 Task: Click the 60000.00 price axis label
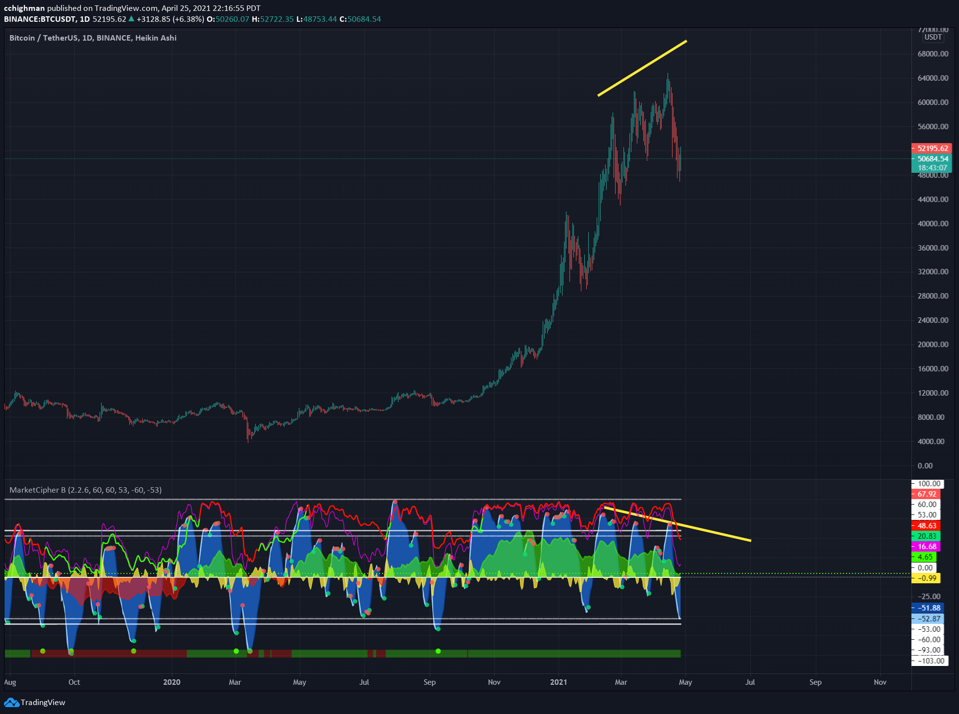[x=933, y=102]
